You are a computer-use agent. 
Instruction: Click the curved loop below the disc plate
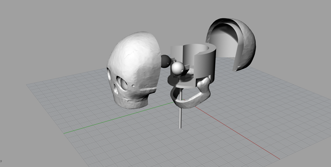[x=174, y=93]
